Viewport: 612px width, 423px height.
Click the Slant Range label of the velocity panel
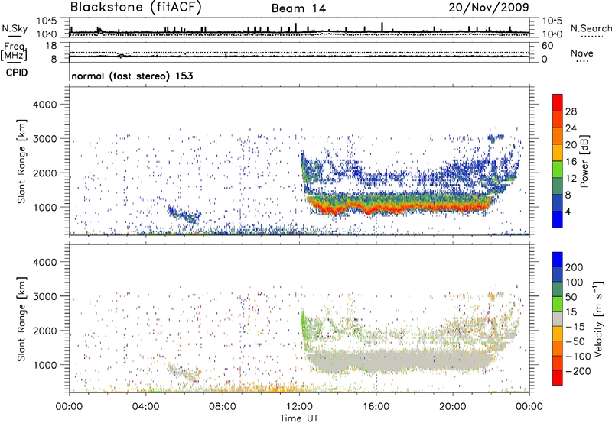coord(21,319)
